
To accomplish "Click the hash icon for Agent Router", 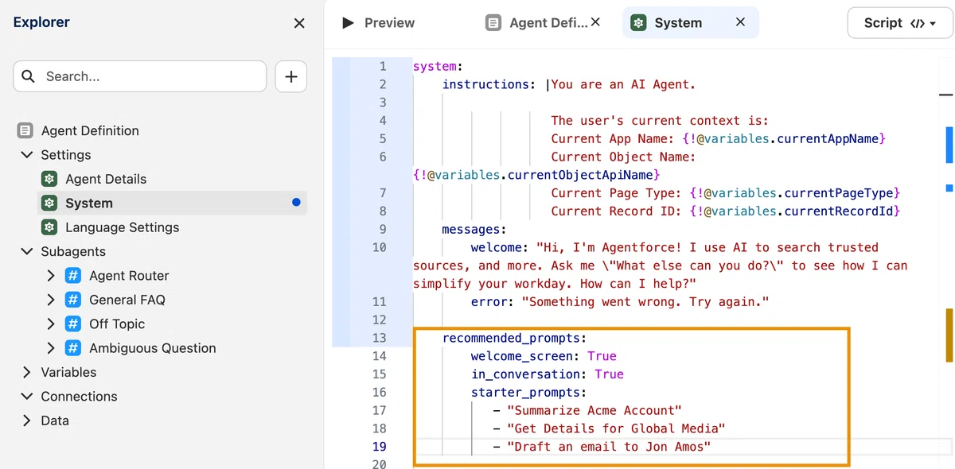I will (72, 276).
